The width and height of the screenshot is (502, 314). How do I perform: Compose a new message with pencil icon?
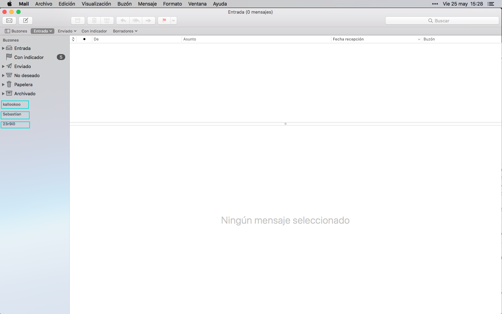(25, 21)
